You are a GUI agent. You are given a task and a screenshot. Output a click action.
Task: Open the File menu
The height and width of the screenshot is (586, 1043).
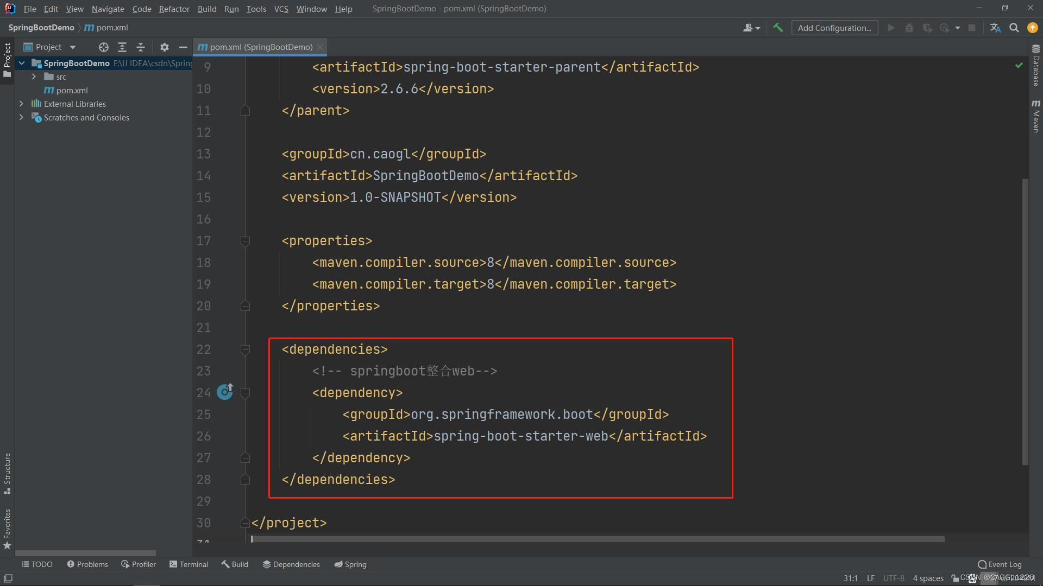[x=30, y=9]
